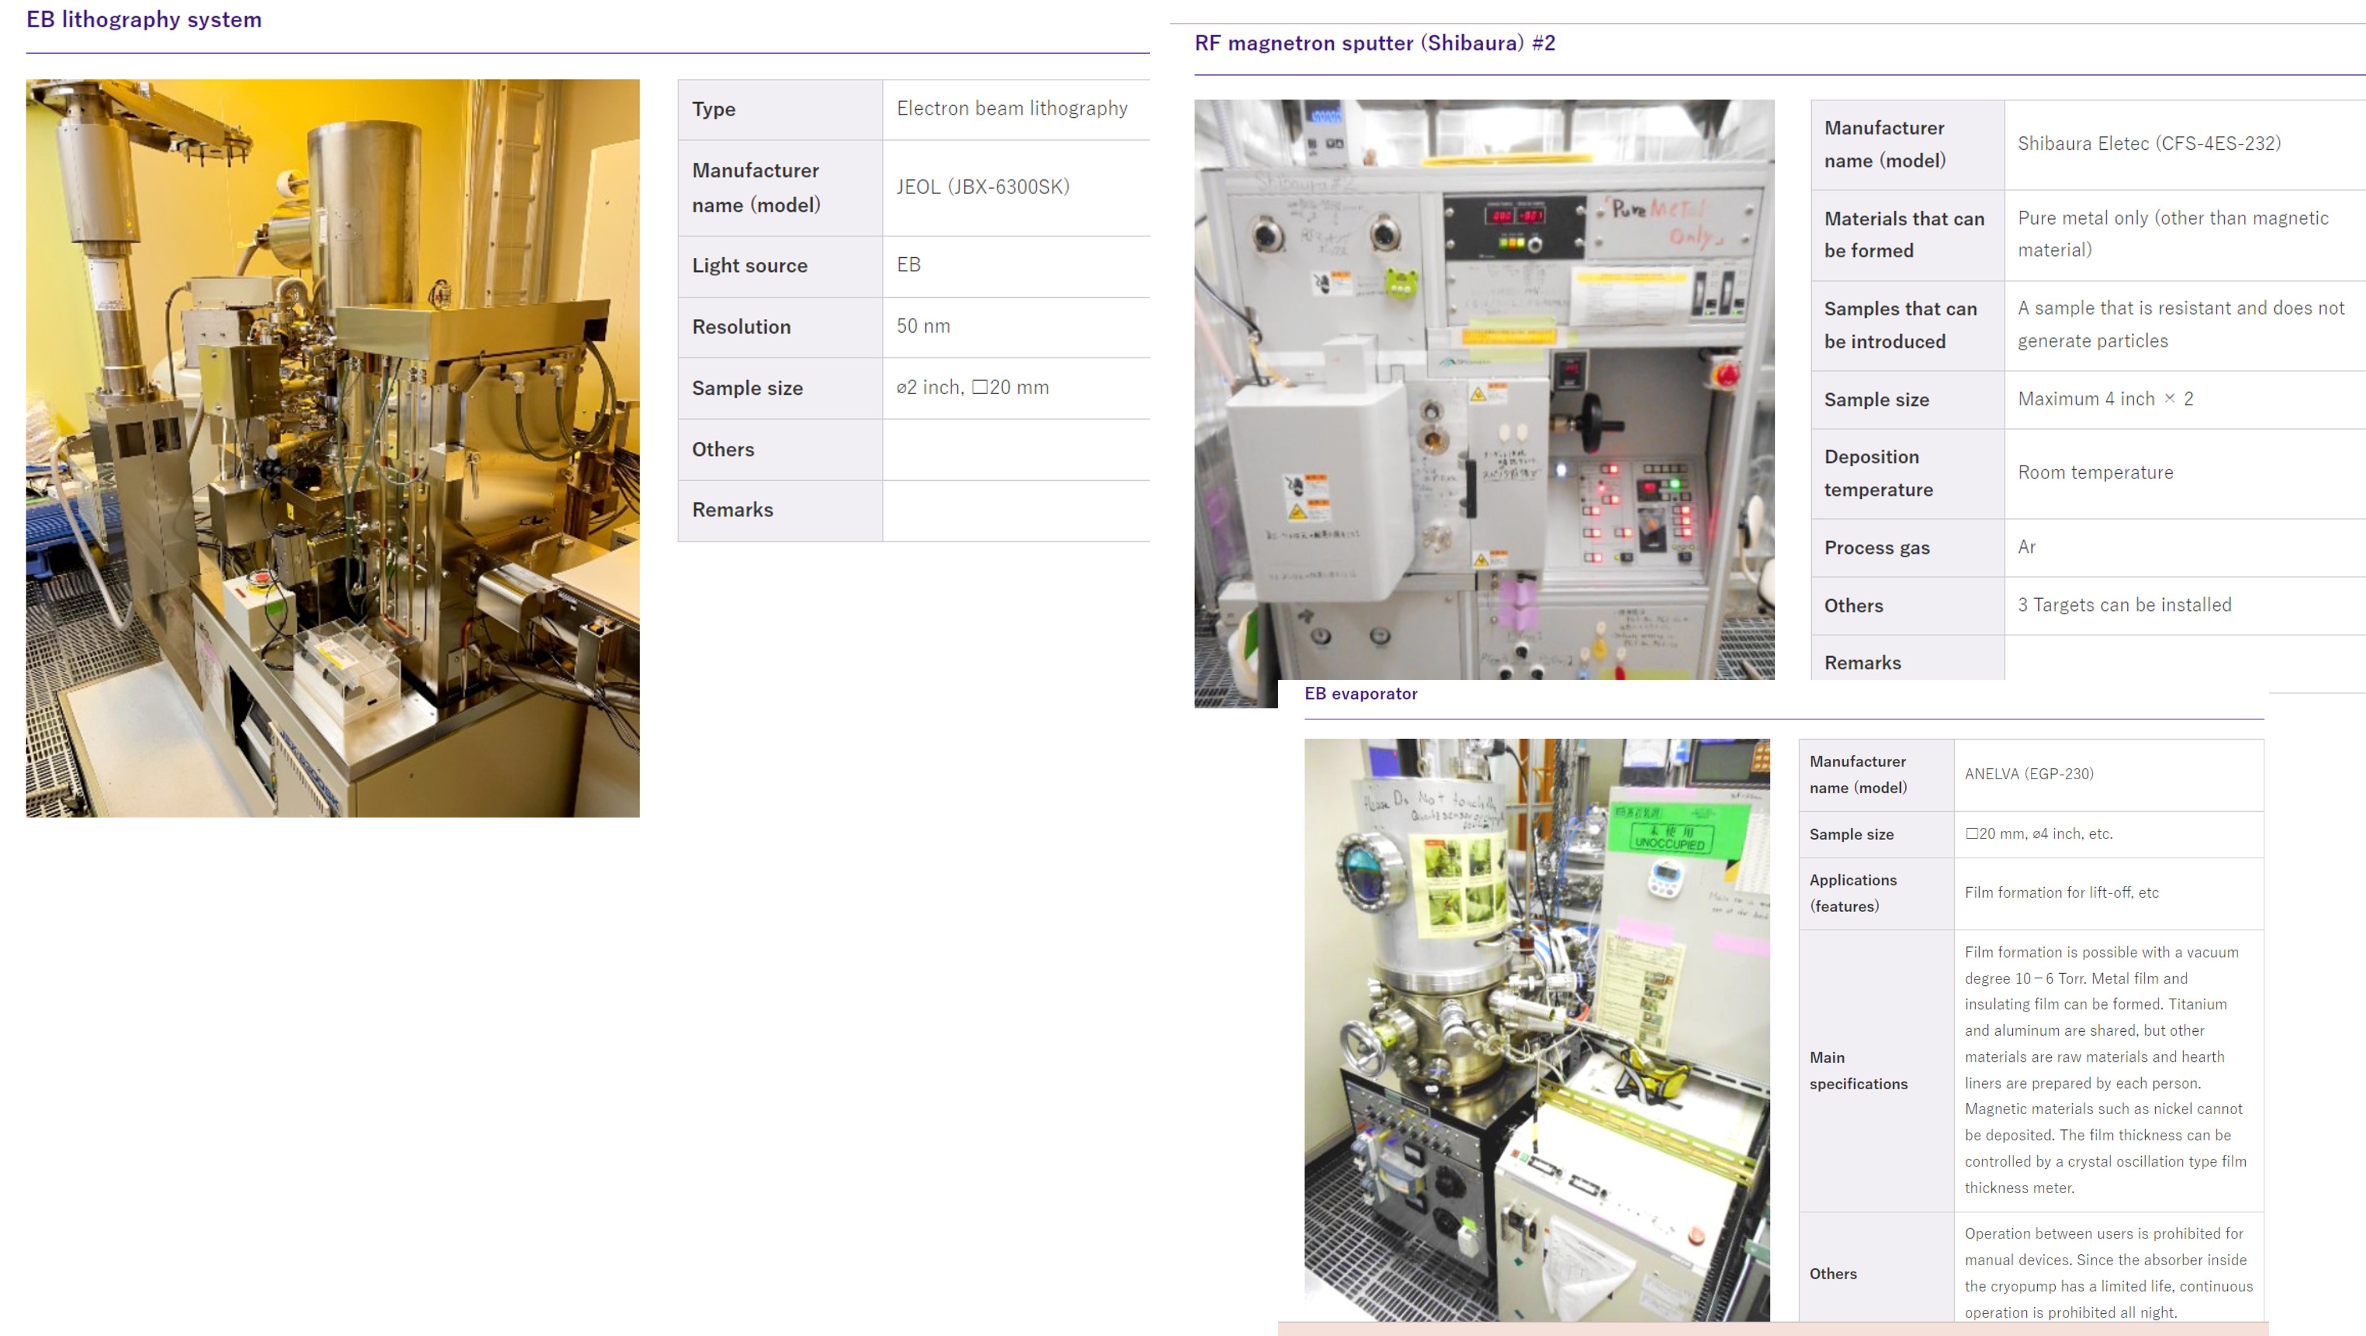This screenshot has height=1336, width=2366.
Task: Click the EB lithography system heading
Action: point(144,19)
